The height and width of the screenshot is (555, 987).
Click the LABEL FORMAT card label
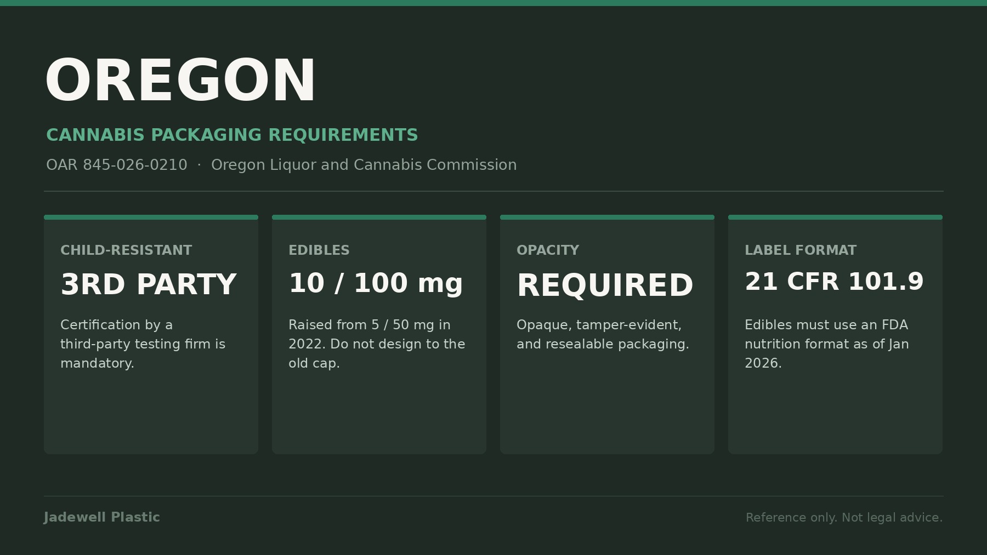click(800, 250)
